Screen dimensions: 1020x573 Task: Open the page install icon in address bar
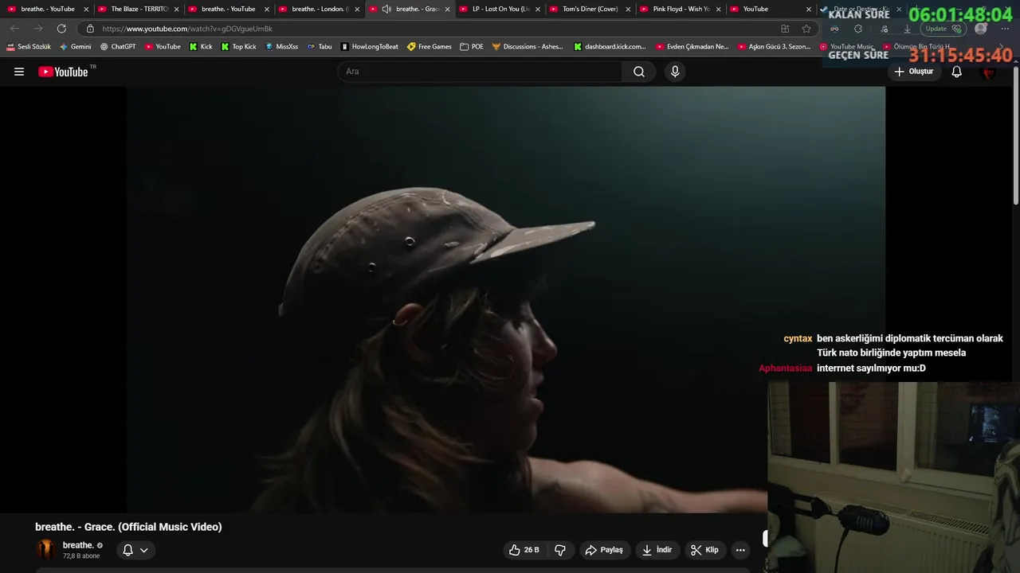(x=785, y=29)
